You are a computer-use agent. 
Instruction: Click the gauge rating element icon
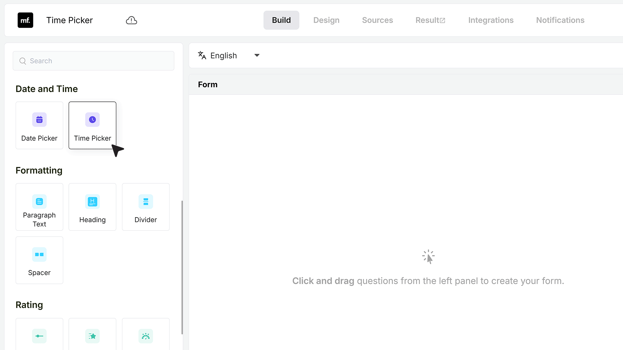point(146,336)
